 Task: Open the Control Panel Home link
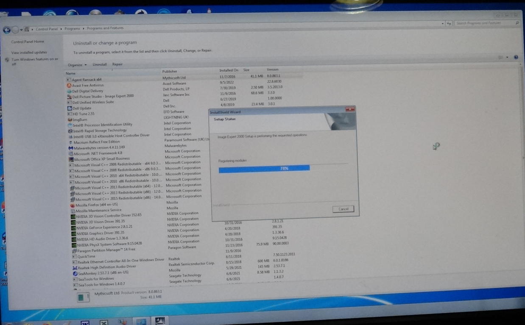(28, 42)
